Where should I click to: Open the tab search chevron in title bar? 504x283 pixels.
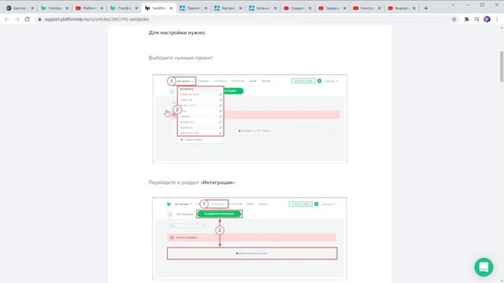(x=453, y=5)
